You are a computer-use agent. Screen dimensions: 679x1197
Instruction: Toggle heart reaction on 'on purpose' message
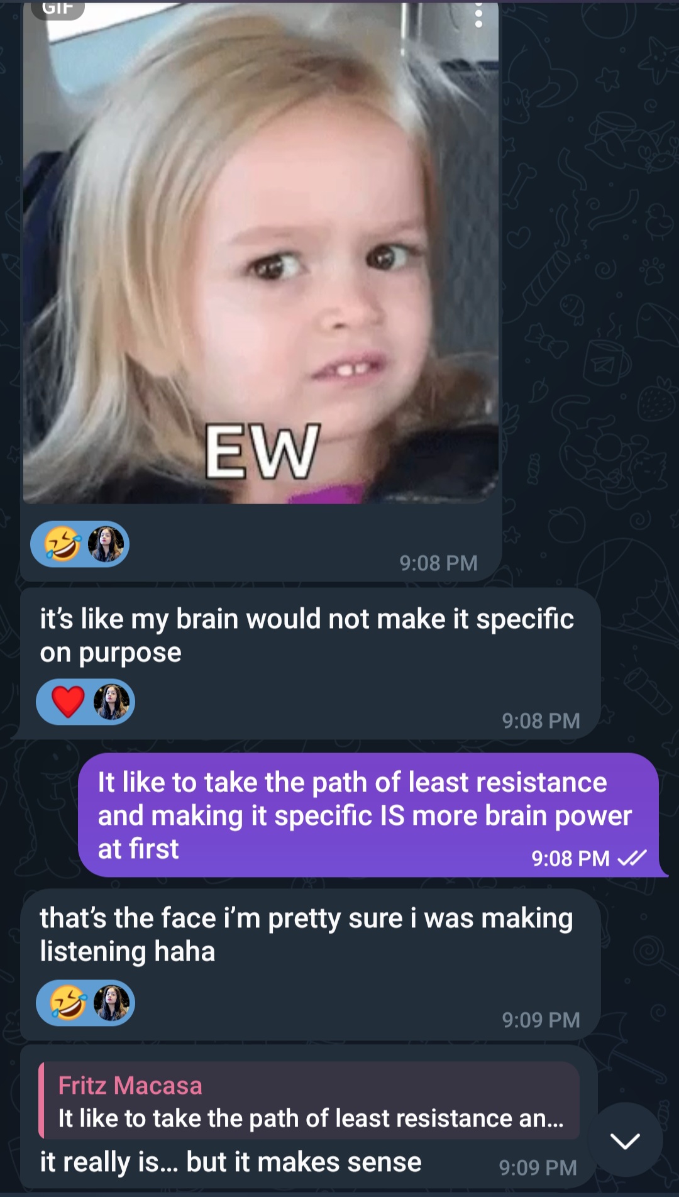tap(68, 702)
